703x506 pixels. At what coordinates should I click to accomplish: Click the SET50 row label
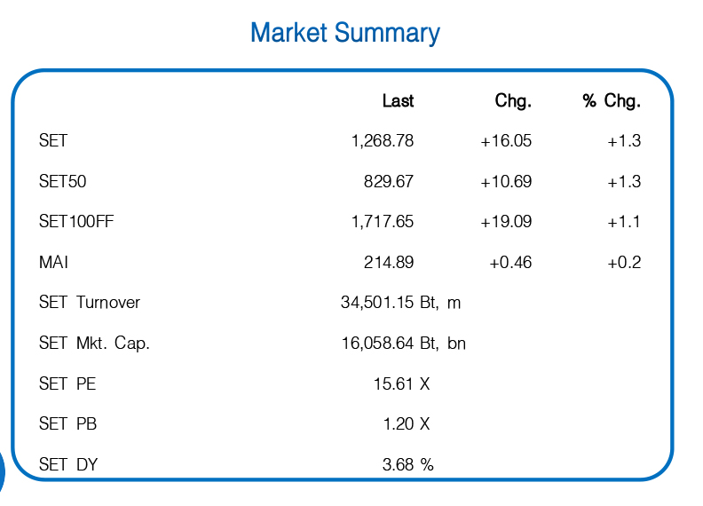(62, 182)
